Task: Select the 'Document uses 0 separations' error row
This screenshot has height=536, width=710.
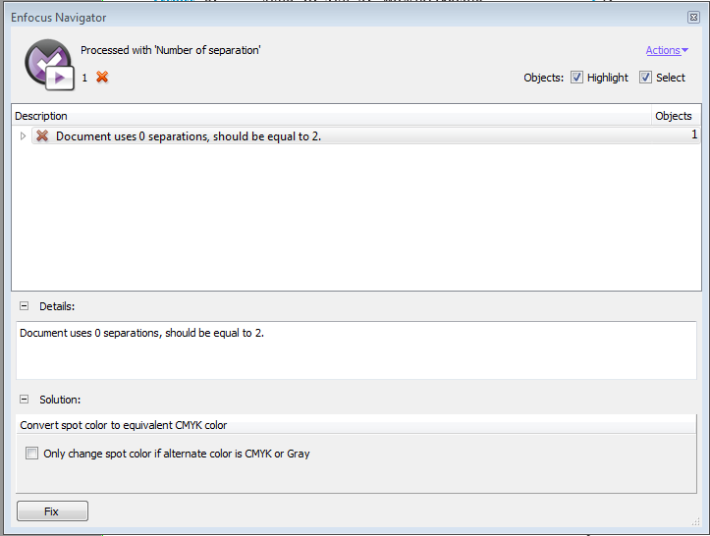Action: [365, 135]
